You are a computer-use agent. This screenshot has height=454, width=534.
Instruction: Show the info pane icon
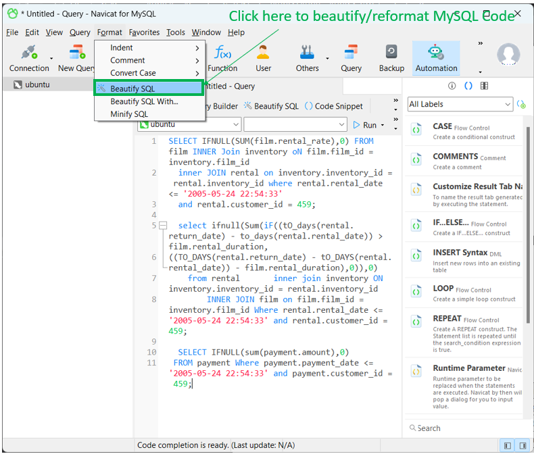(x=452, y=86)
